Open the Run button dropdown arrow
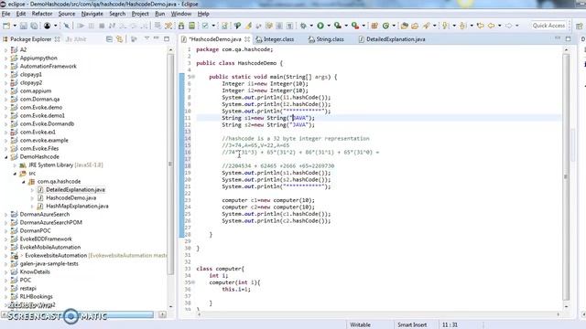The width and height of the screenshot is (586, 329). pyautogui.click(x=329, y=26)
